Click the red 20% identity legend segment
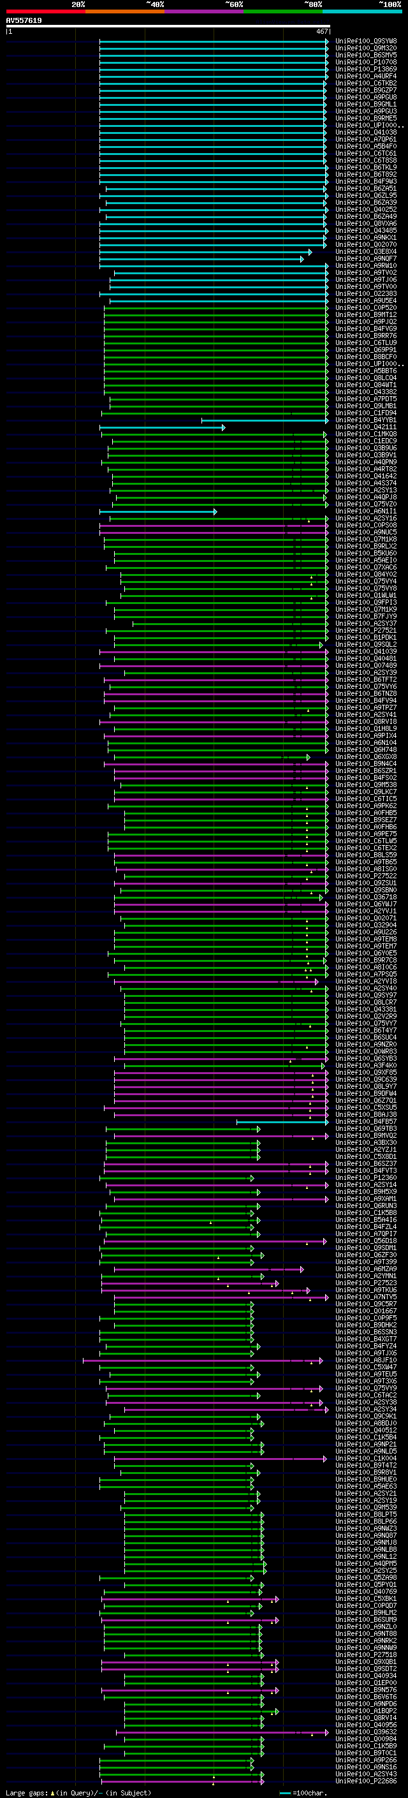Viewport: 408px width, 1798px height. [x=45, y=11]
